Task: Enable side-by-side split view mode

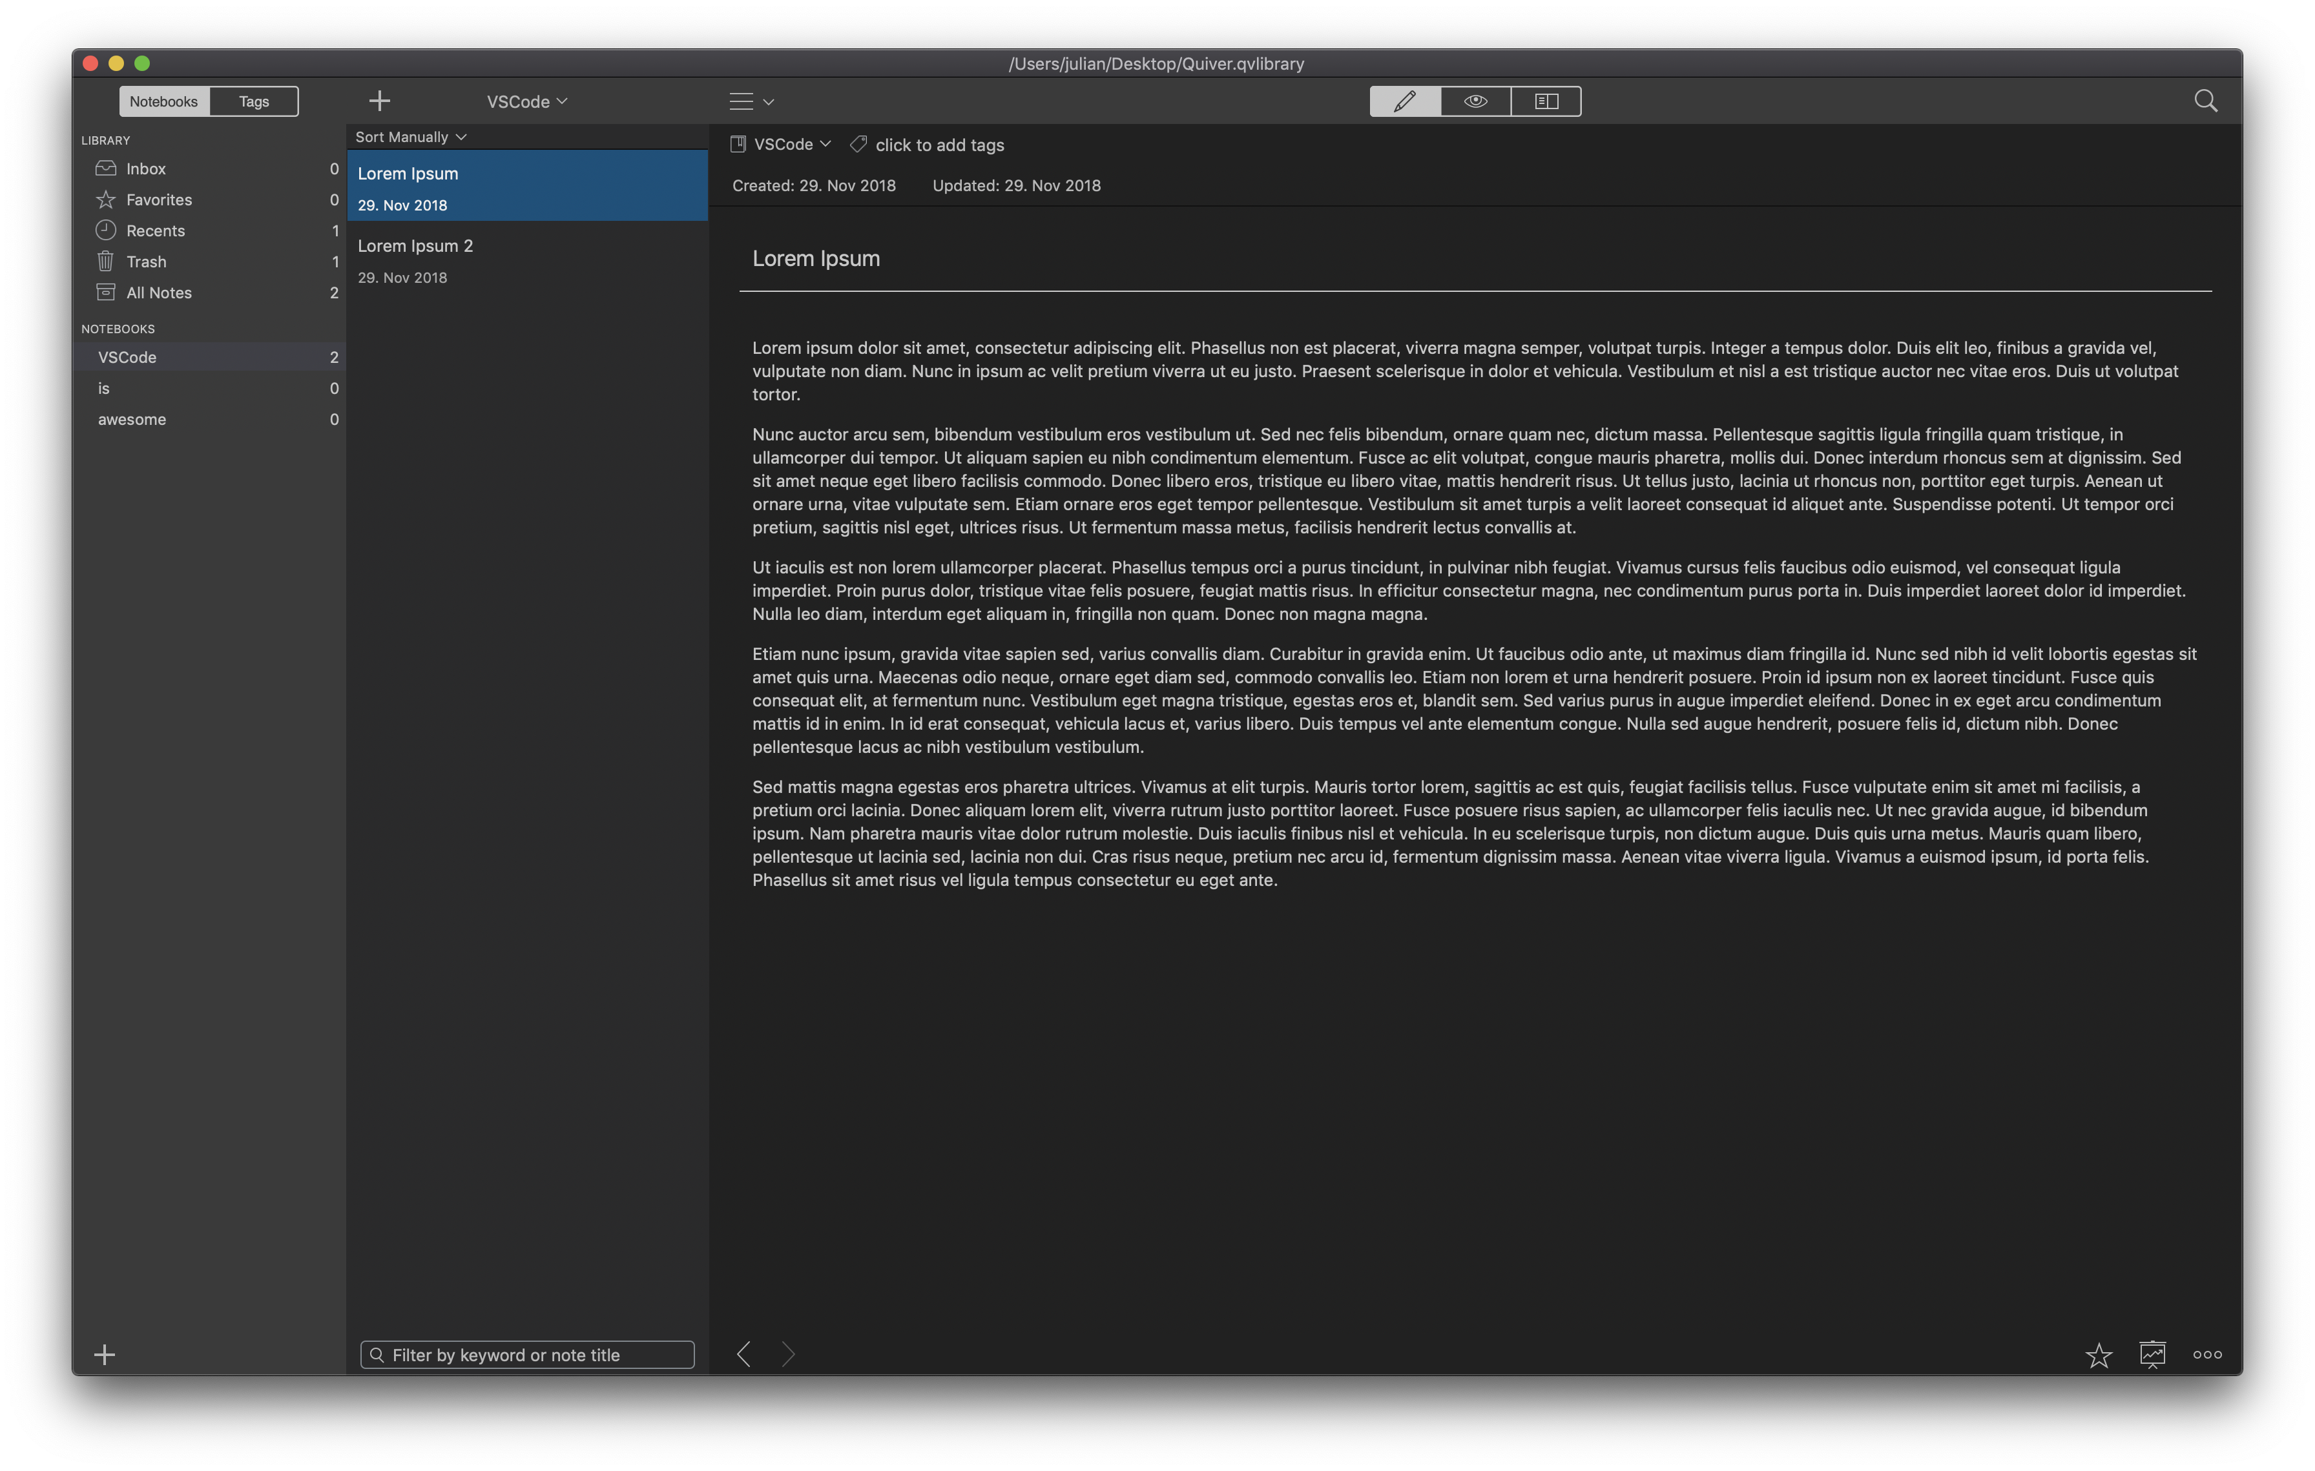Action: coord(1546,101)
